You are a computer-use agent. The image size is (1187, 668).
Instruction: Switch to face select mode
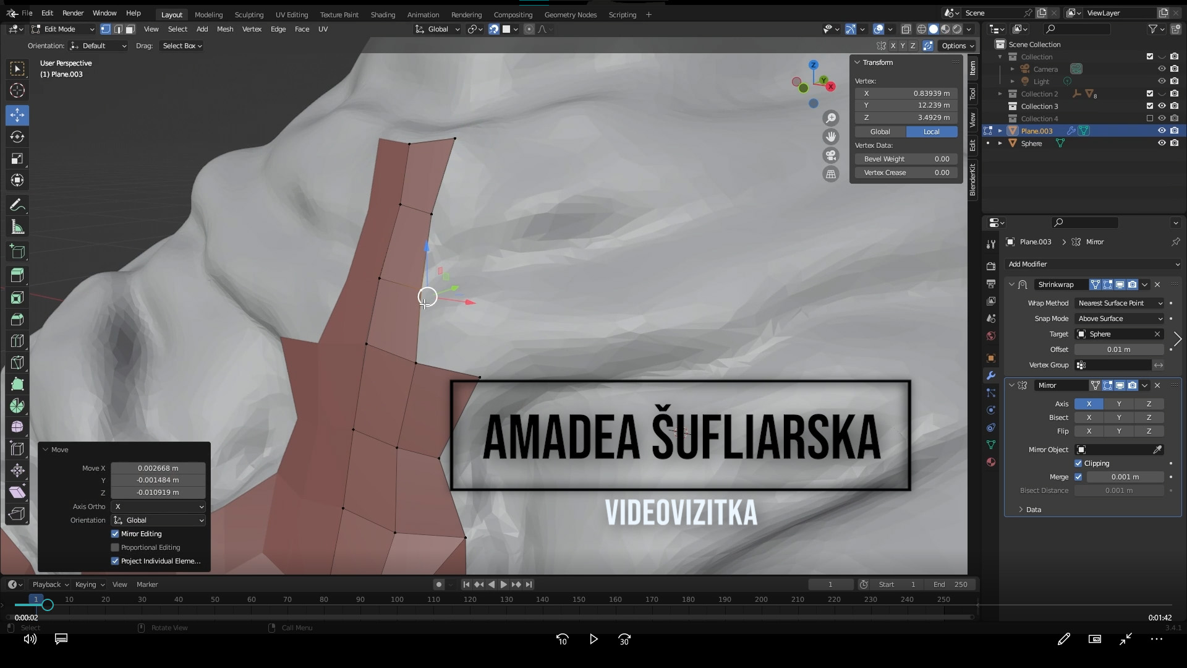pos(130,29)
